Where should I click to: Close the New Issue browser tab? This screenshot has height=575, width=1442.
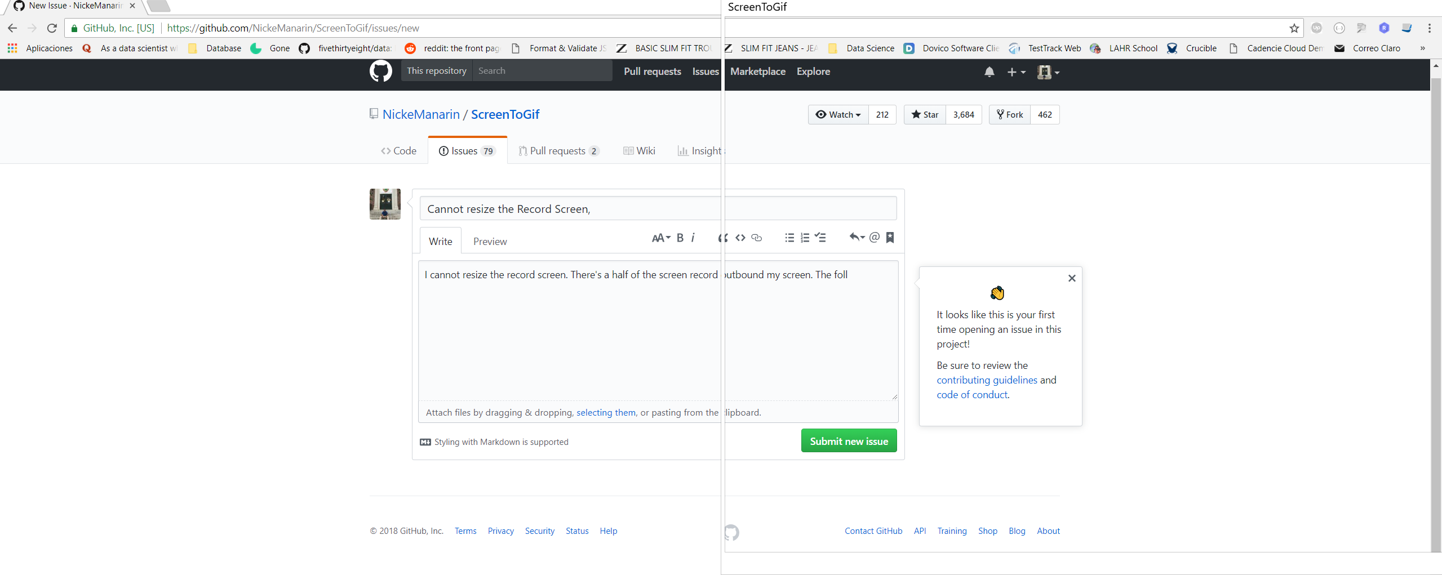coord(132,6)
